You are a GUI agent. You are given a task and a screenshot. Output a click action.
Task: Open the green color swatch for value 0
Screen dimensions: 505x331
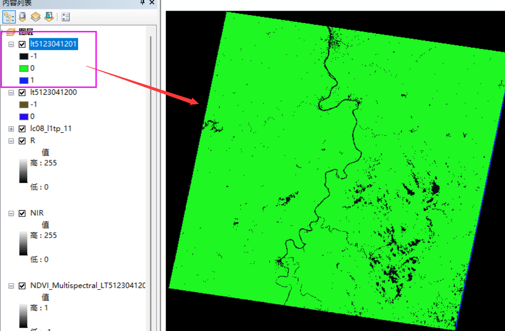[23, 68]
